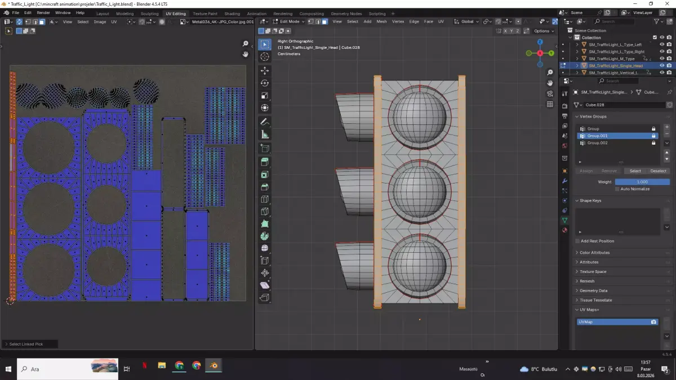Toggle Collection exclude checkbox in outliner
This screenshot has height=380, width=676.
click(655, 38)
